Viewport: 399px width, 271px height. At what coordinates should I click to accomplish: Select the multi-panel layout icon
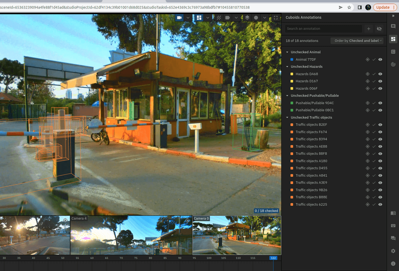[x=199, y=18]
